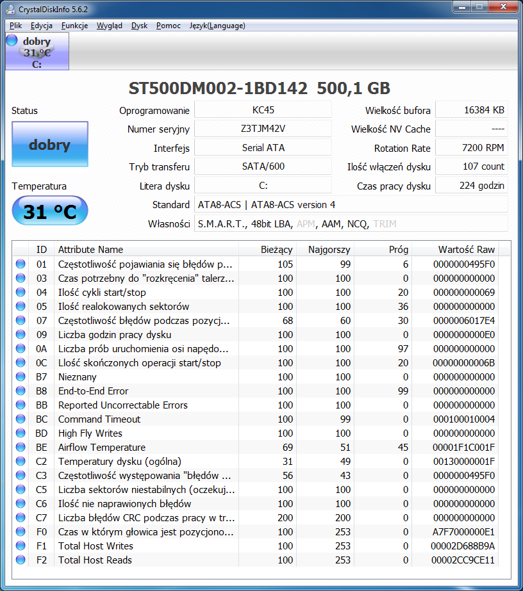Viewport: 523px width, 591px height.
Task: Open the Funkcje menu
Action: coord(75,26)
